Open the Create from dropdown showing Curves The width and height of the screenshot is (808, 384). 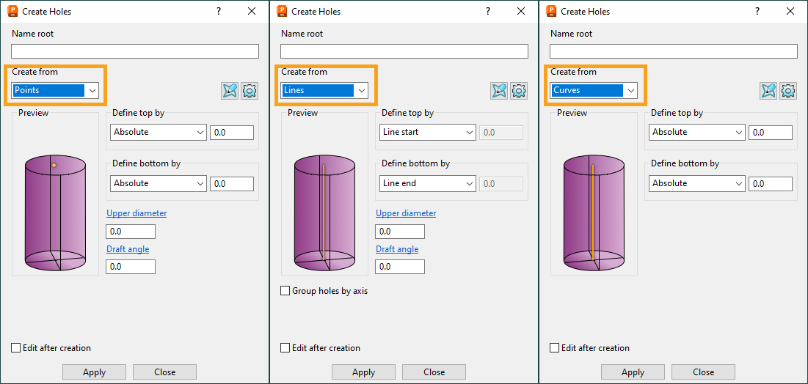coord(594,91)
